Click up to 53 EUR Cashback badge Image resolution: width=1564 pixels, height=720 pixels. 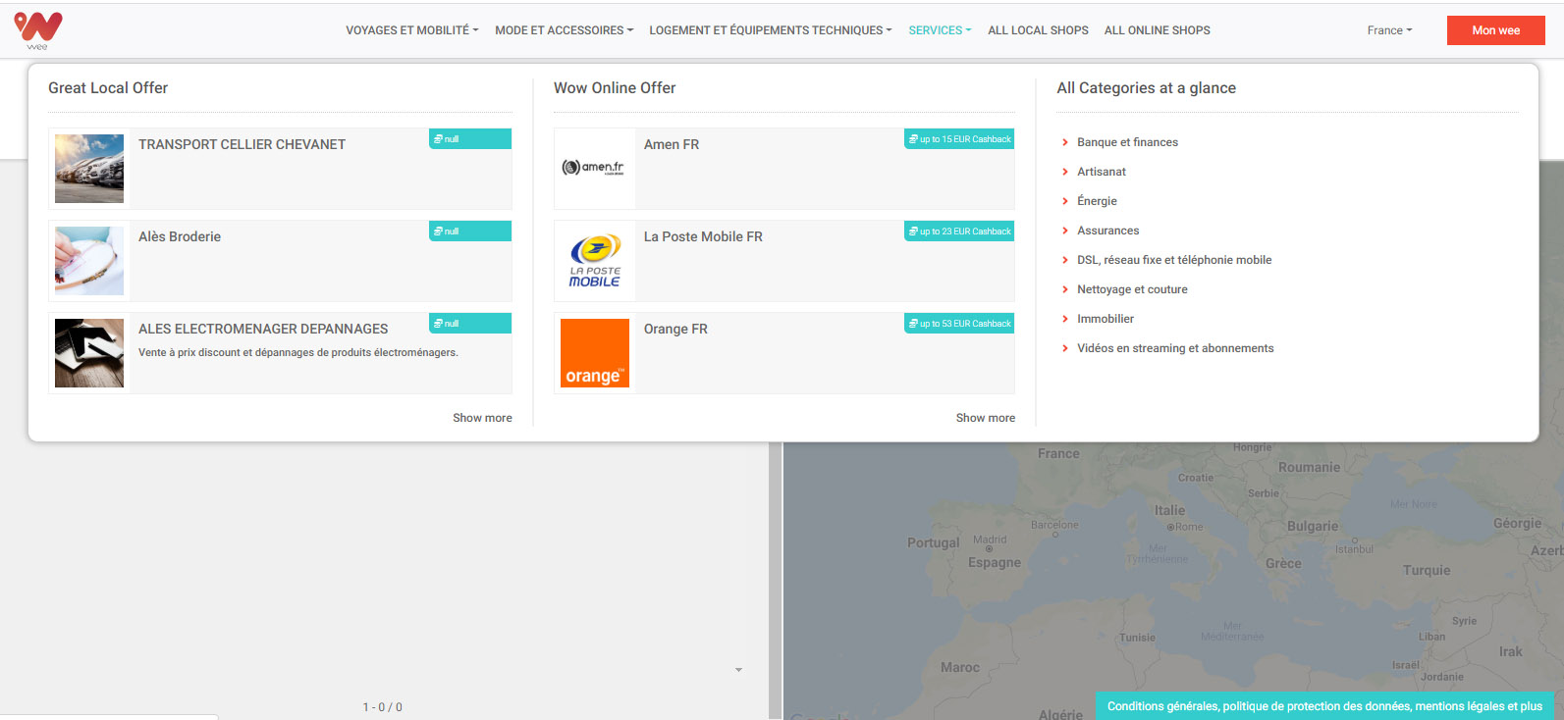pyautogui.click(x=959, y=324)
